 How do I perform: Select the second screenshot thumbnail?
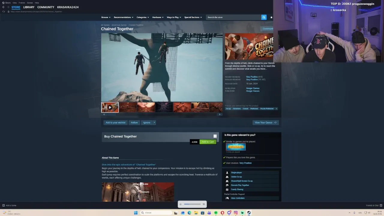pyautogui.click(x=146, y=107)
